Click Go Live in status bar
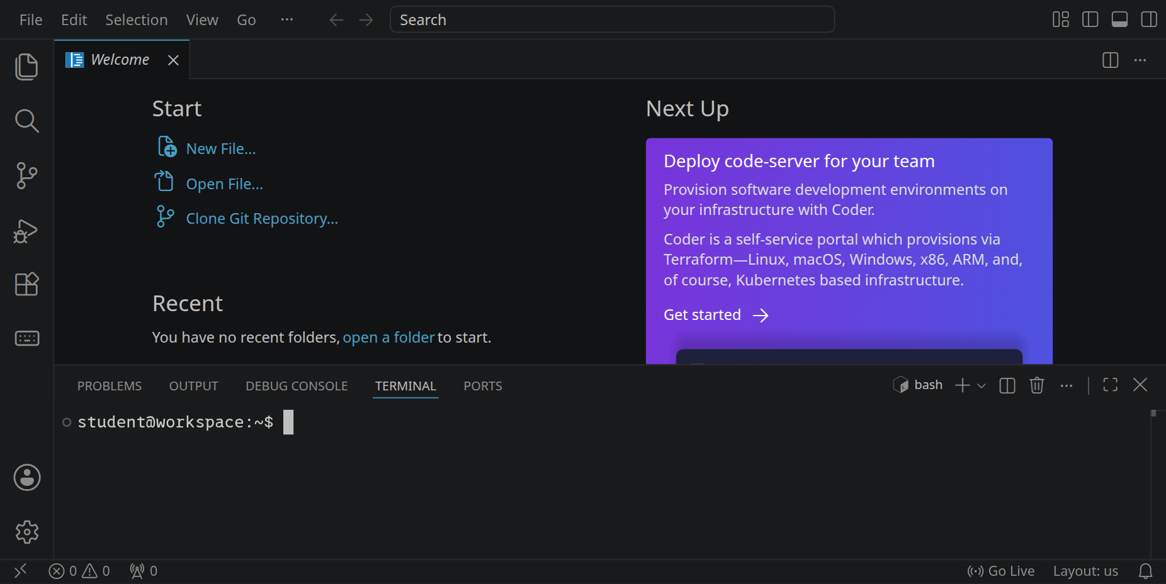 tap(1001, 571)
